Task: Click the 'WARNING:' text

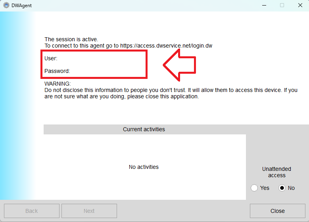Action: [58, 84]
